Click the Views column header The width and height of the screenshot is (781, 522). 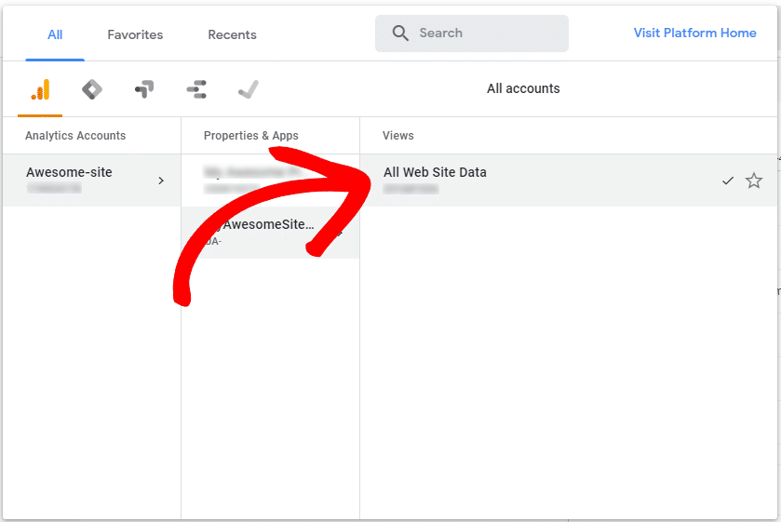pos(398,136)
